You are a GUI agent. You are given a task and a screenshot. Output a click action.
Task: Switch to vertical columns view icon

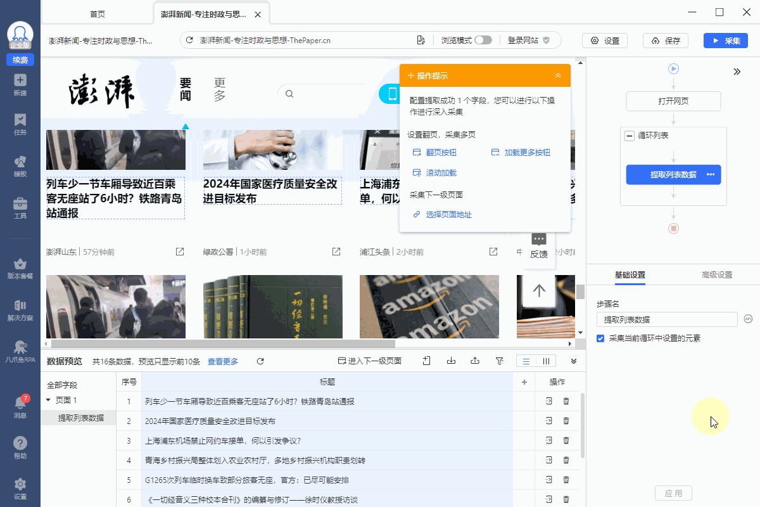tap(546, 361)
